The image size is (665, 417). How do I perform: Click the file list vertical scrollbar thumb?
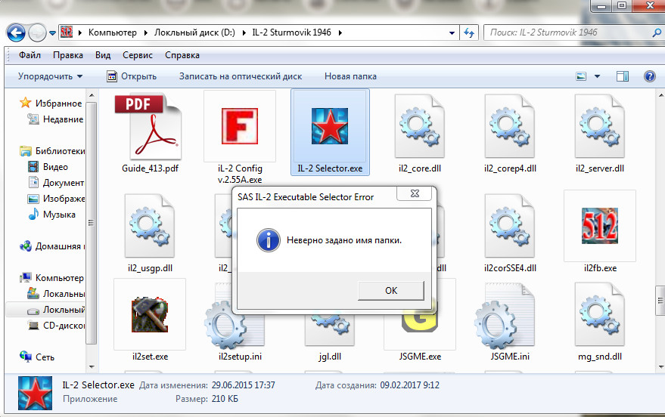[660, 301]
